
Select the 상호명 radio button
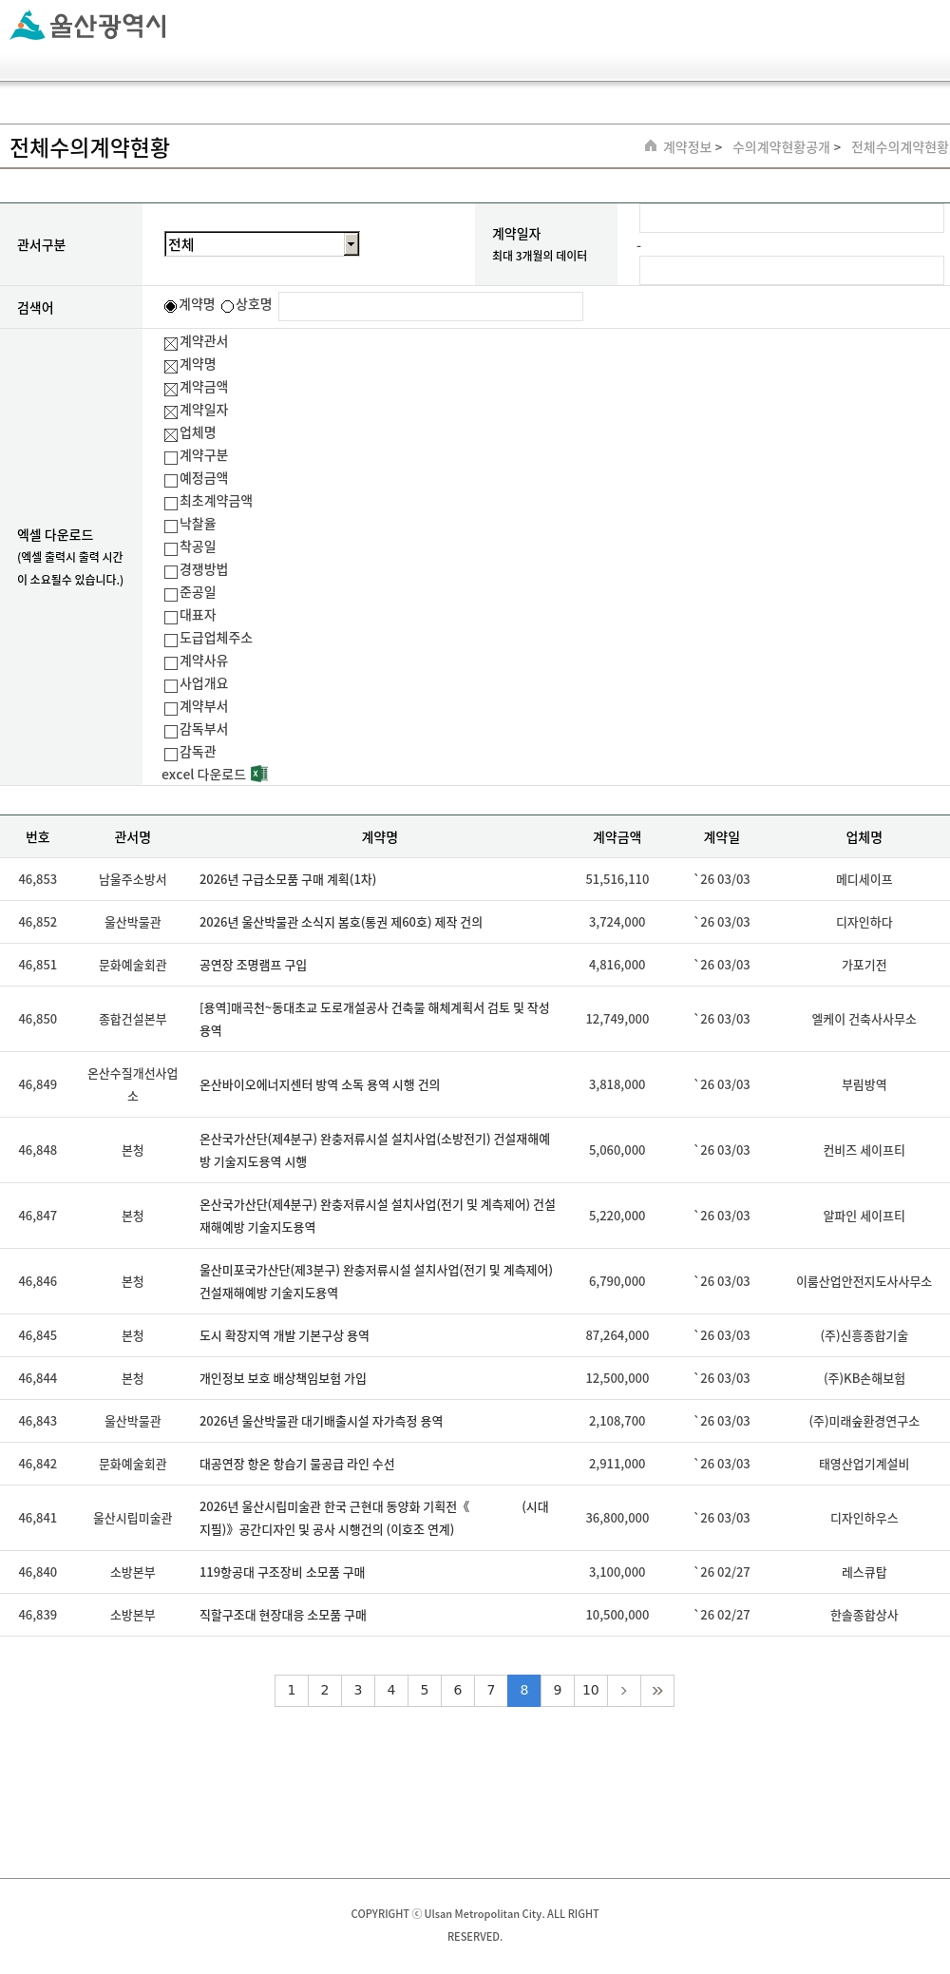[x=228, y=306]
